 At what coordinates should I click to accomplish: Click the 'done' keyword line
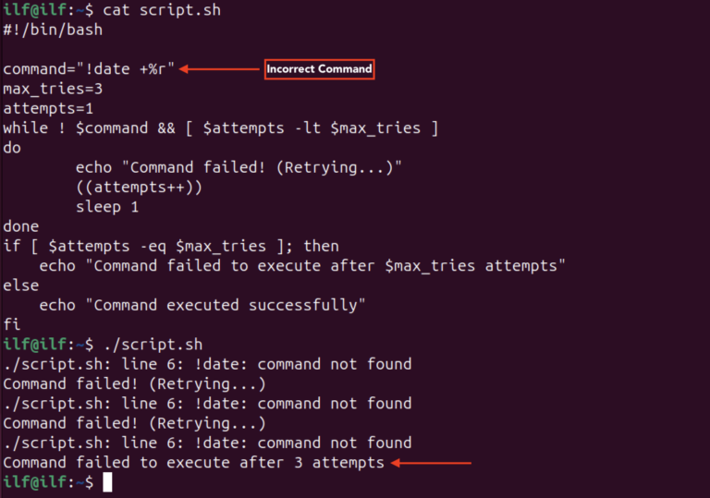point(21,226)
